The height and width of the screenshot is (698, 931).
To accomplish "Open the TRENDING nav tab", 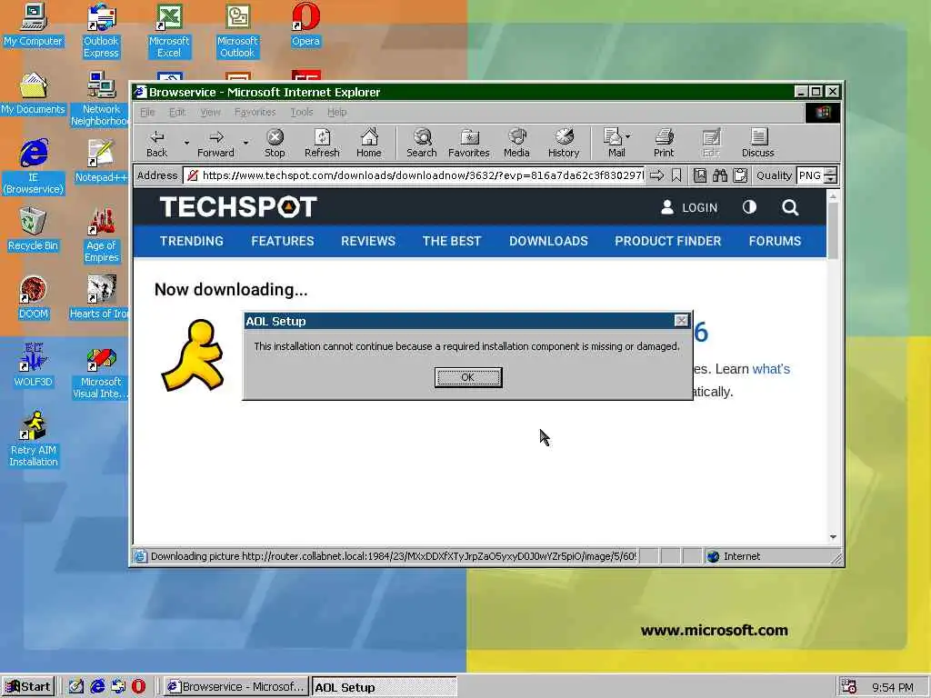I will click(x=191, y=241).
